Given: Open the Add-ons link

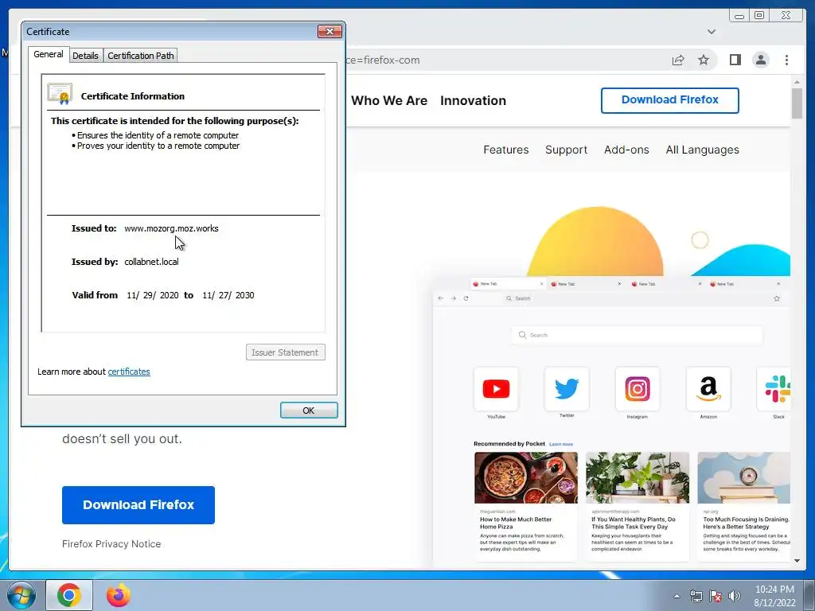Looking at the screenshot, I should pos(626,150).
